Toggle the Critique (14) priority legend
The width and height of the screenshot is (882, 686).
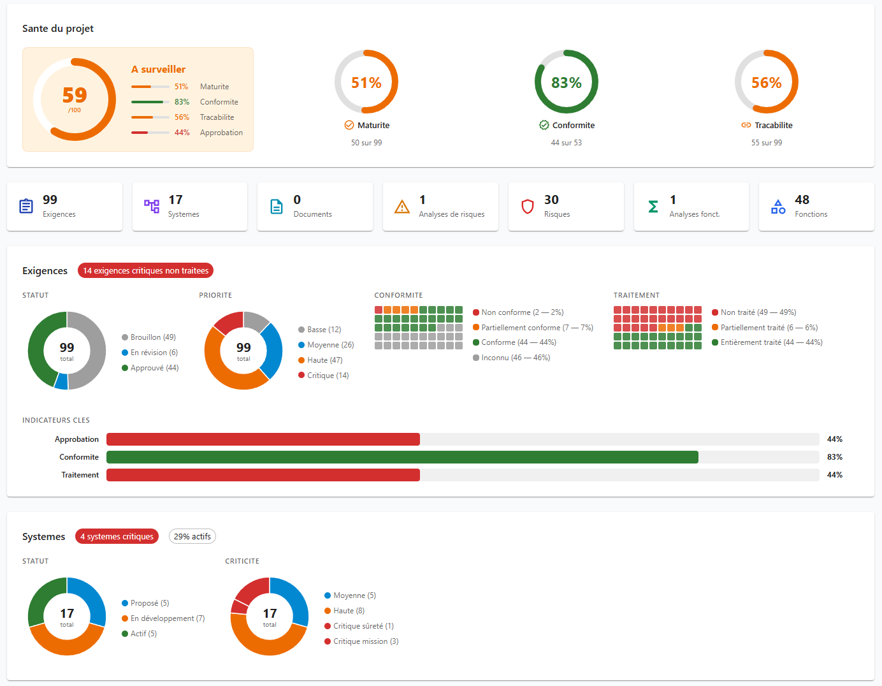click(x=323, y=375)
